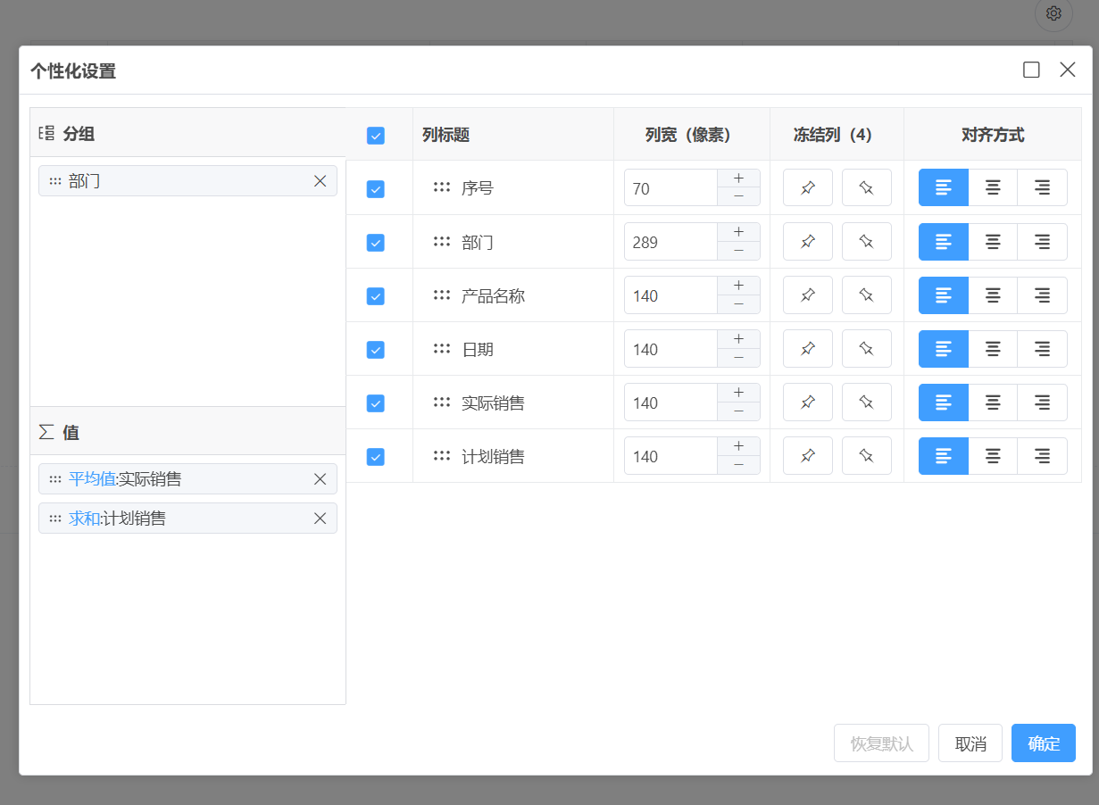Viewport: 1099px width, 805px height.
Task: Toggle the select-all header checkbox
Action: (x=376, y=136)
